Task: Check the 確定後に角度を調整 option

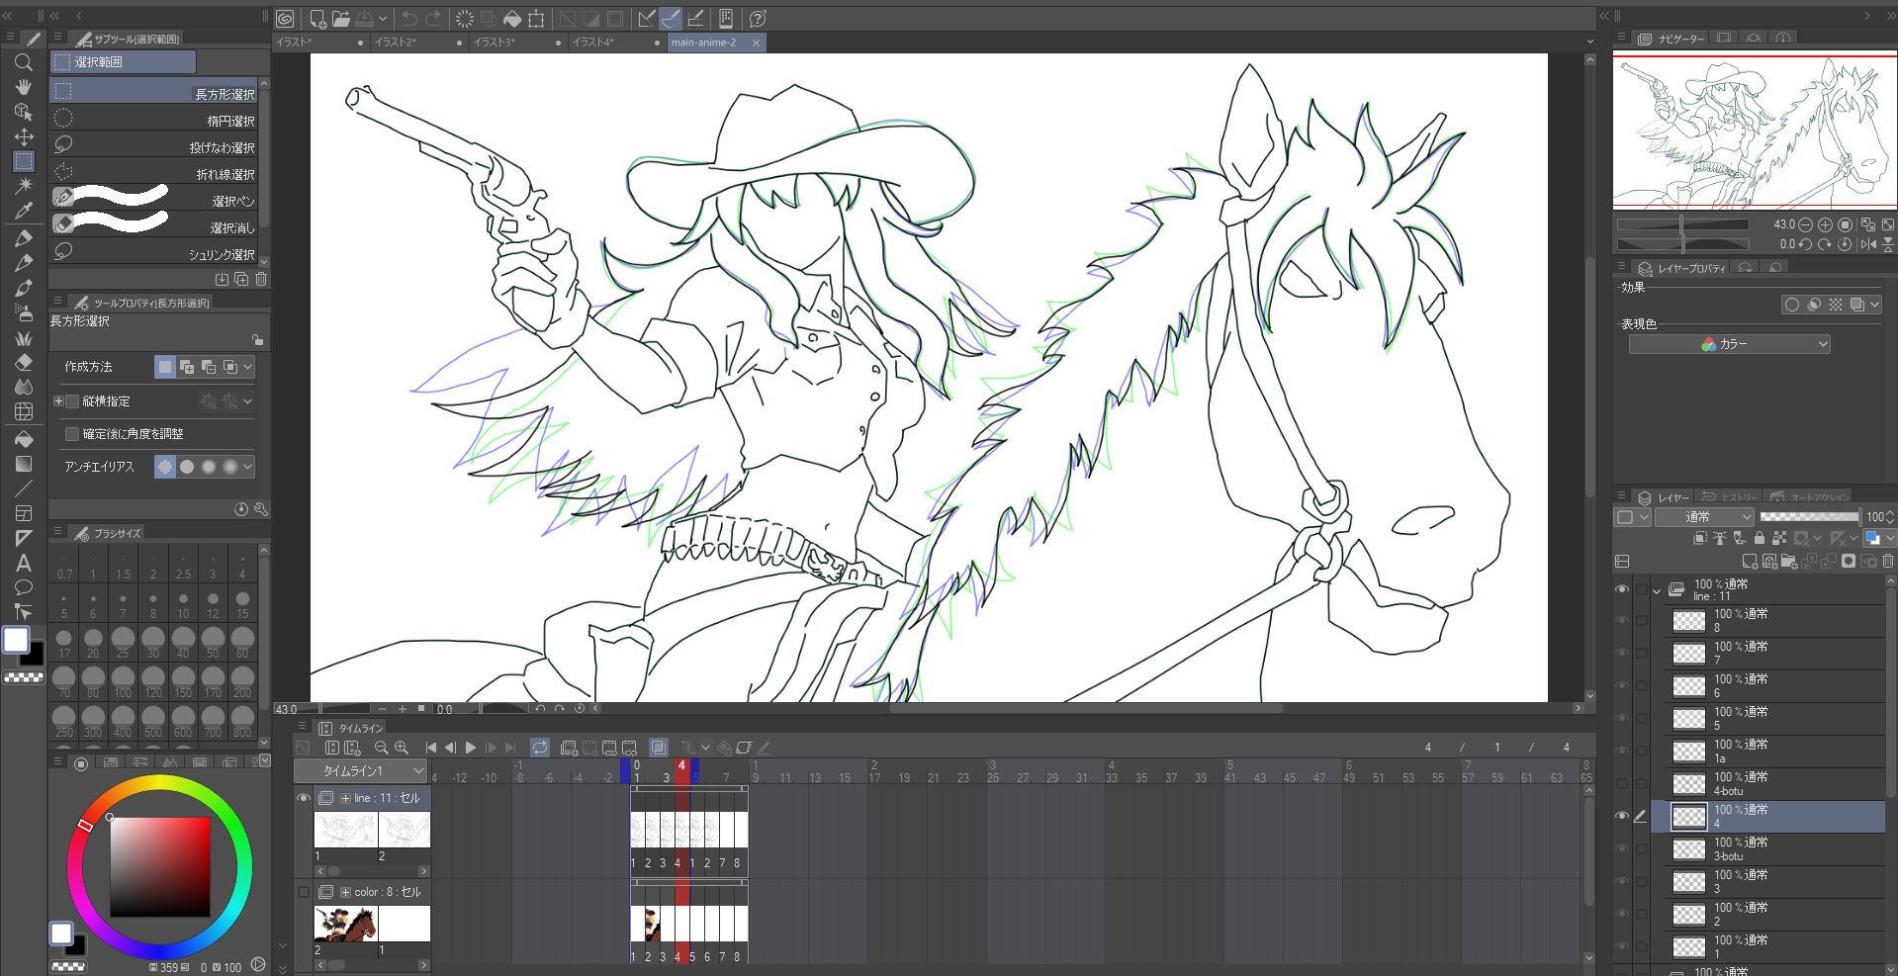Action: click(x=72, y=434)
